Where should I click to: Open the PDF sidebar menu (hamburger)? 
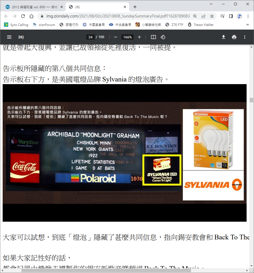(x=9, y=37)
